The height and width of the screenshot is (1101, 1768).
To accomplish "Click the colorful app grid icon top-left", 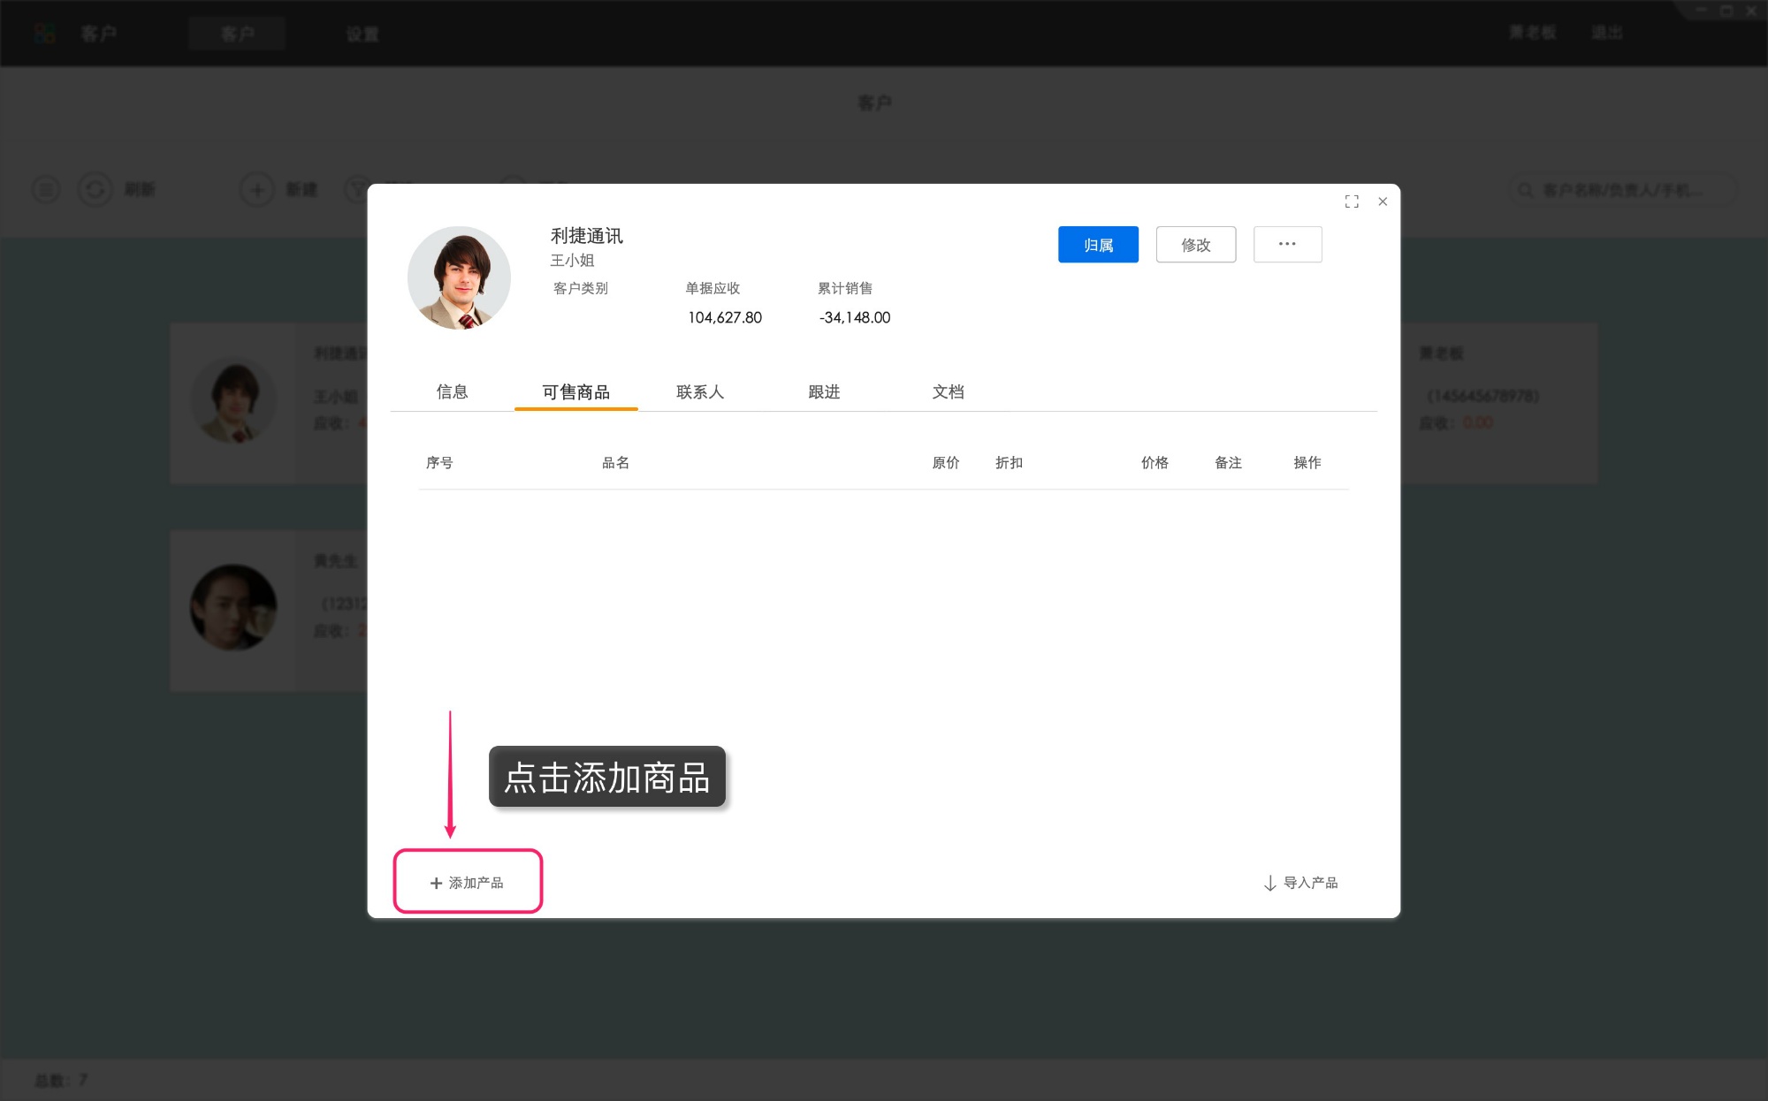I will click(44, 34).
